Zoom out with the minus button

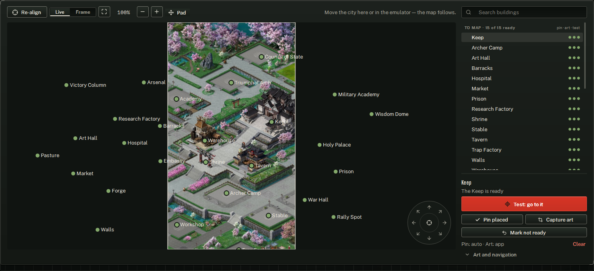(142, 12)
